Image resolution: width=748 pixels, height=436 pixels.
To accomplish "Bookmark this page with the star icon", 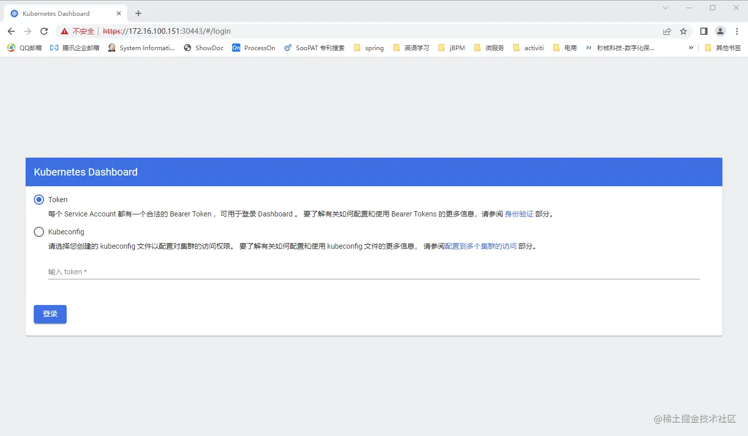I will (x=683, y=31).
